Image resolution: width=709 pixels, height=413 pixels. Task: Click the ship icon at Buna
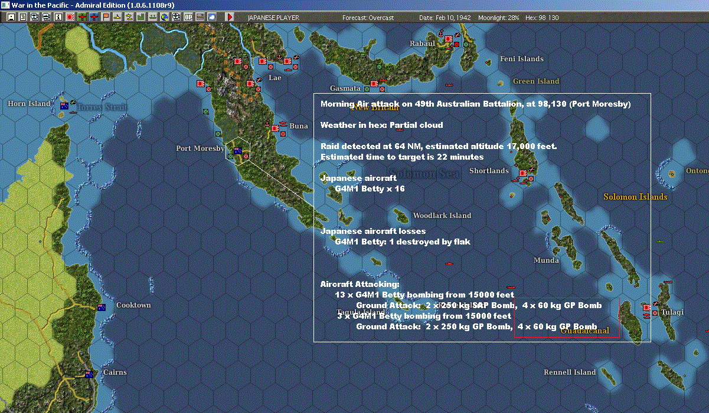pyautogui.click(x=283, y=125)
